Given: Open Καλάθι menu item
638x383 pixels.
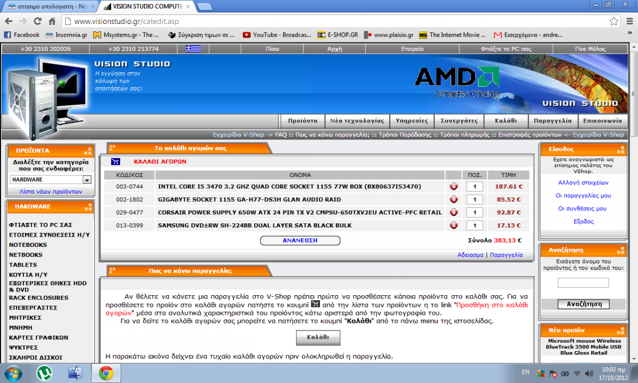Looking at the screenshot, I should coord(506,121).
